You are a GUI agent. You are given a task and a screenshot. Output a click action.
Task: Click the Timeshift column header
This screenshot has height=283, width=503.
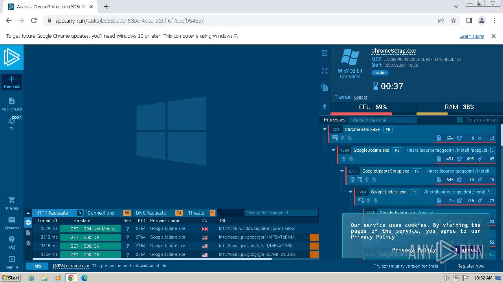pyautogui.click(x=47, y=221)
